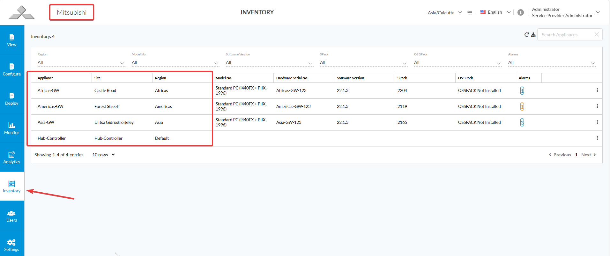
Task: Click the Forest Street site cell
Action: tap(106, 106)
